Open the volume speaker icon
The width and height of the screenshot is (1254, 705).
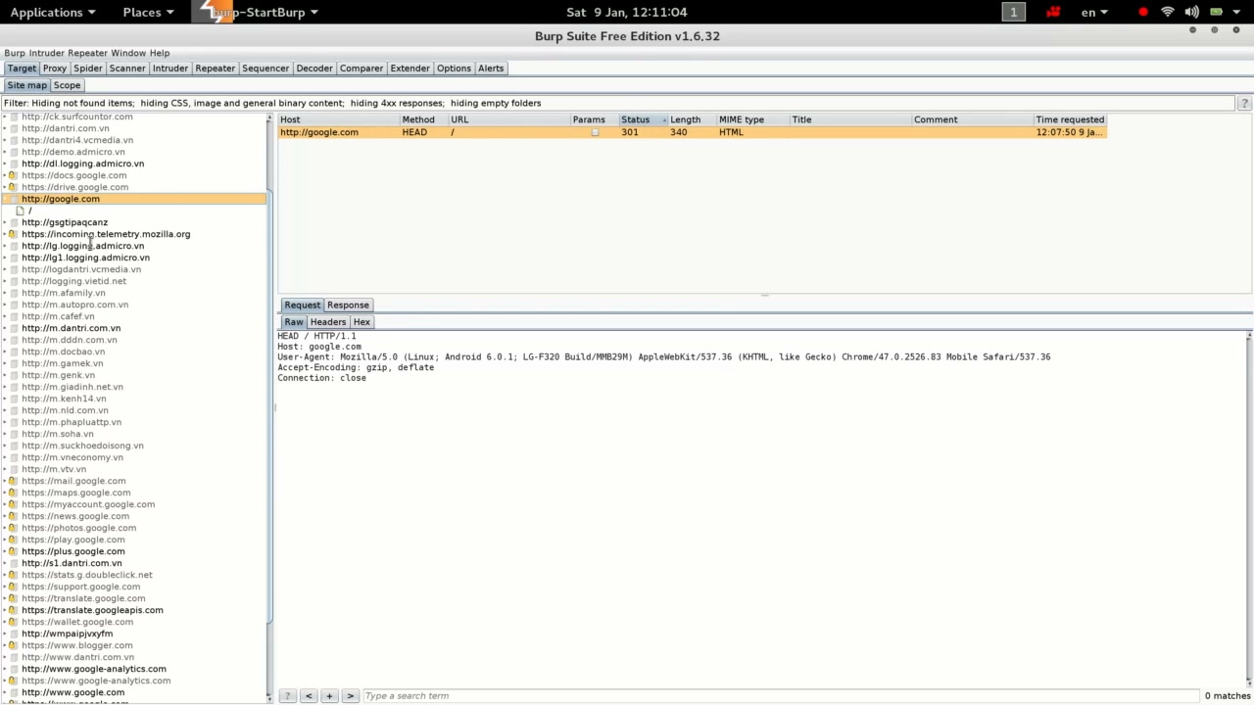point(1191,12)
